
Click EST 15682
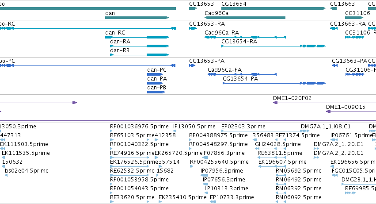165,171
